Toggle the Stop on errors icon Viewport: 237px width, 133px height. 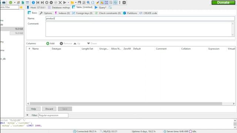tap(102, 3)
